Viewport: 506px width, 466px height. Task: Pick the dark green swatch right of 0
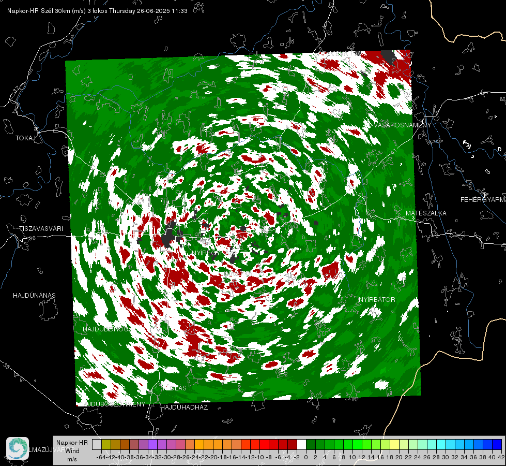pyautogui.click(x=311, y=444)
